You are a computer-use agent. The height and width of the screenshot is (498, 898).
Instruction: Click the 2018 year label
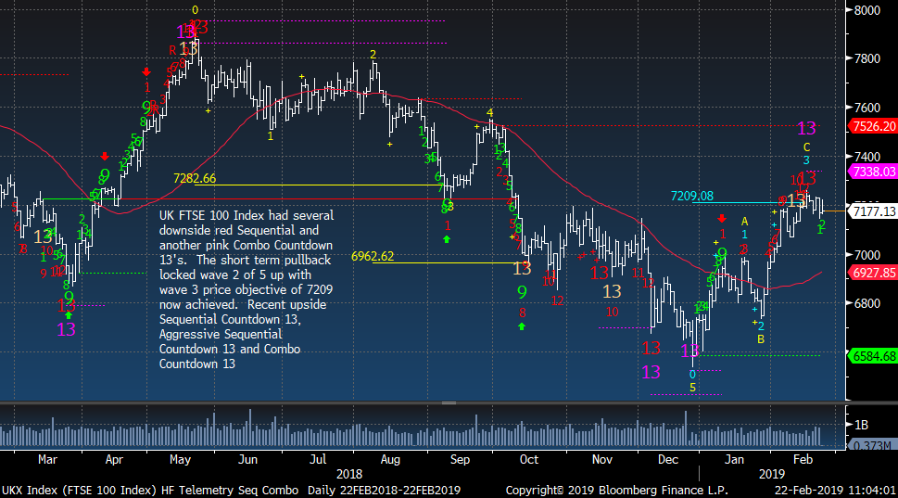point(348,475)
